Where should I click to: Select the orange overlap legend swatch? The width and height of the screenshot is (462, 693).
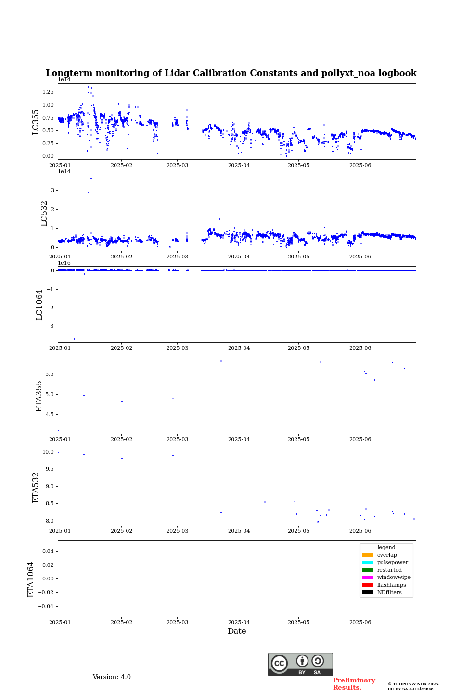pyautogui.click(x=368, y=555)
